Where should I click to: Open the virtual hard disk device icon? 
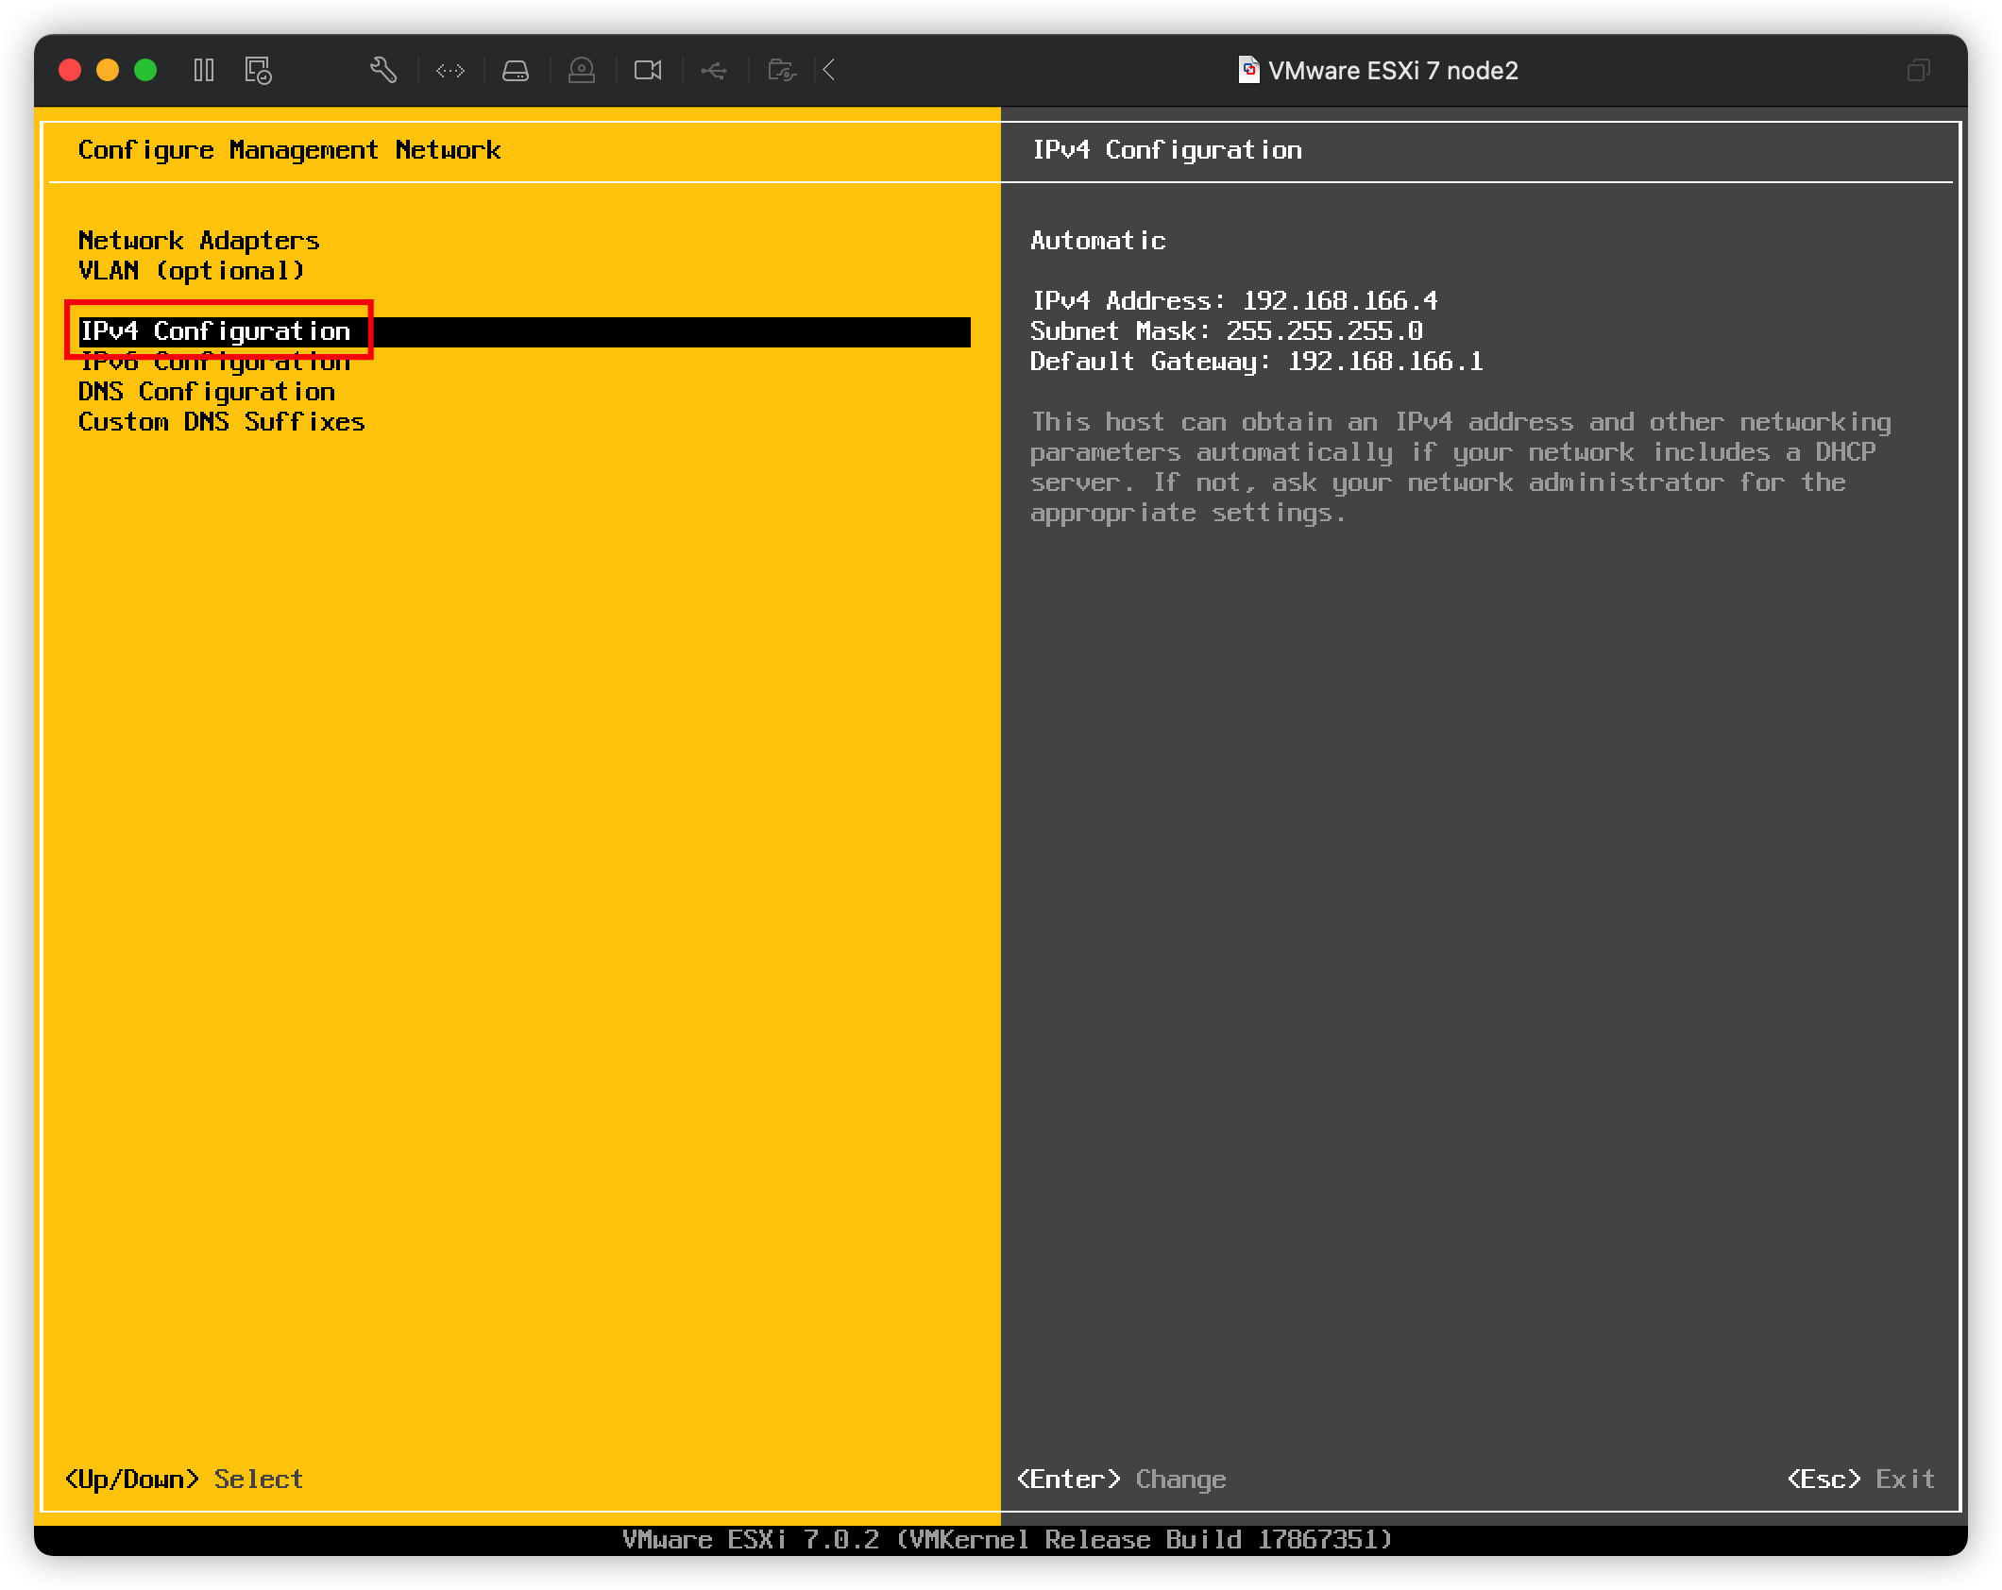coord(515,70)
